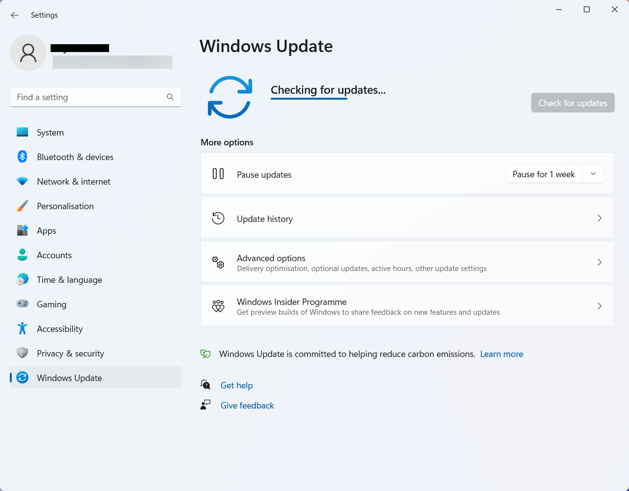Viewport: 629px width, 491px height.
Task: Click the carbon emissions statement text
Action: click(x=347, y=354)
